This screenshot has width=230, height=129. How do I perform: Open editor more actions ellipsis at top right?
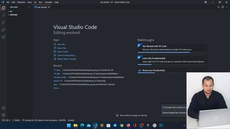(227, 7)
